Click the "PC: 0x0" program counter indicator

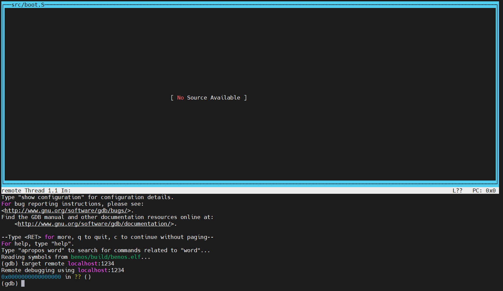pyautogui.click(x=484, y=190)
